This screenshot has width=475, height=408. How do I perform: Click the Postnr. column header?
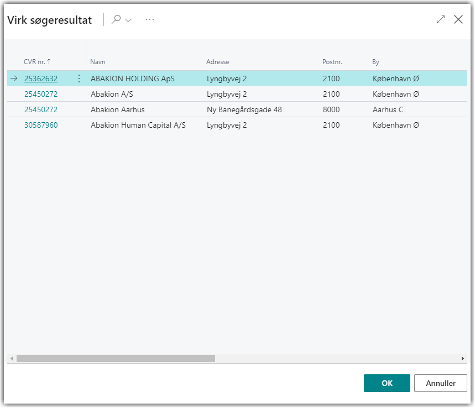point(332,62)
